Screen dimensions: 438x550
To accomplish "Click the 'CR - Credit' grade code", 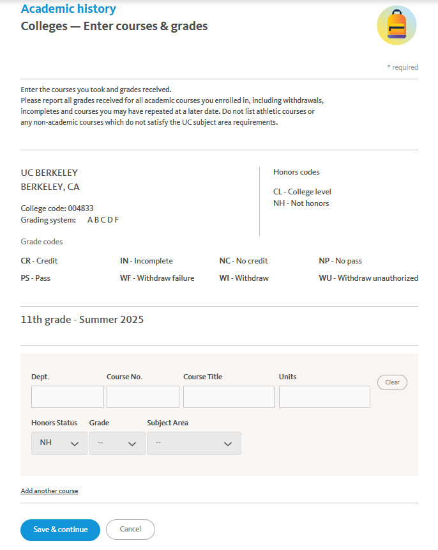I will click(x=39, y=261).
